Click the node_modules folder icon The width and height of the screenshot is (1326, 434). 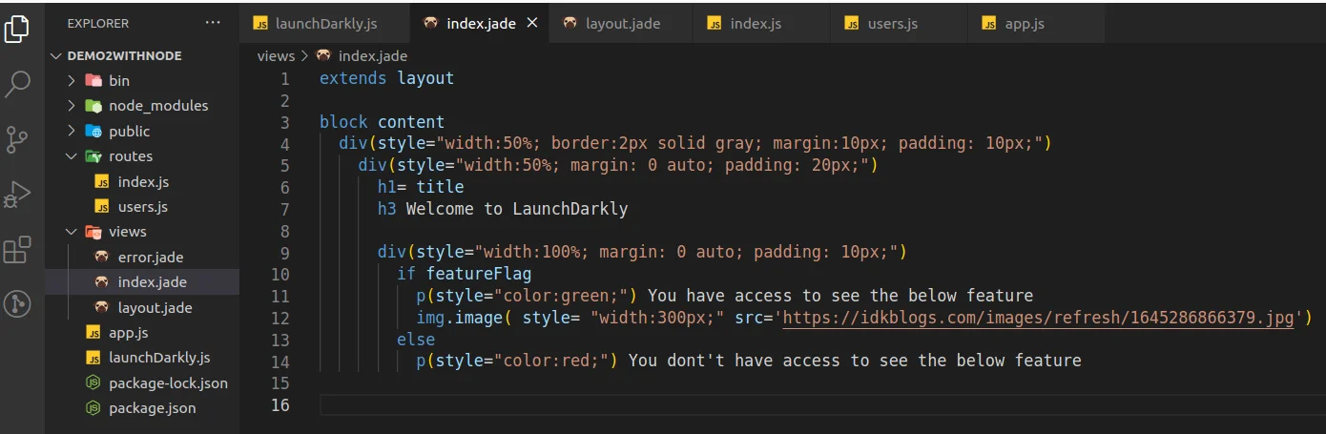93,106
